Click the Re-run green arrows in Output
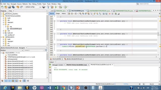 tap(50, 64)
